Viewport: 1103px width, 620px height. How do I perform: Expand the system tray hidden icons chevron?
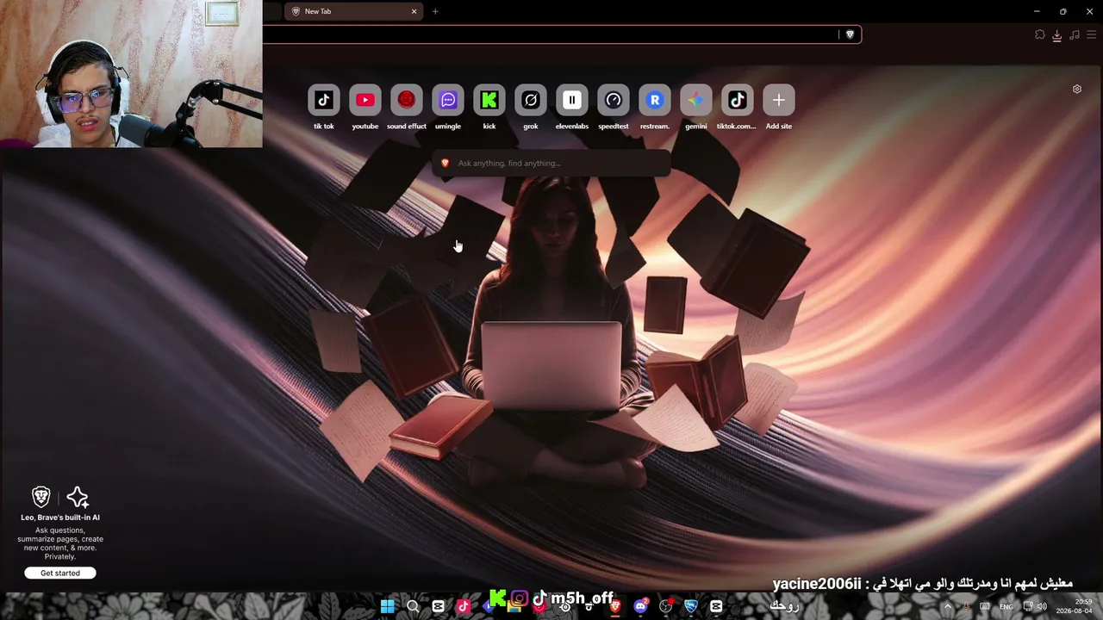pyautogui.click(x=948, y=606)
